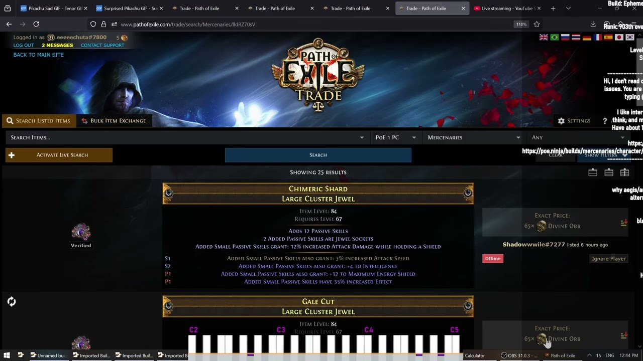This screenshot has width=643, height=361.
Task: Click the 110% zoom level indicator
Action: pos(521,24)
